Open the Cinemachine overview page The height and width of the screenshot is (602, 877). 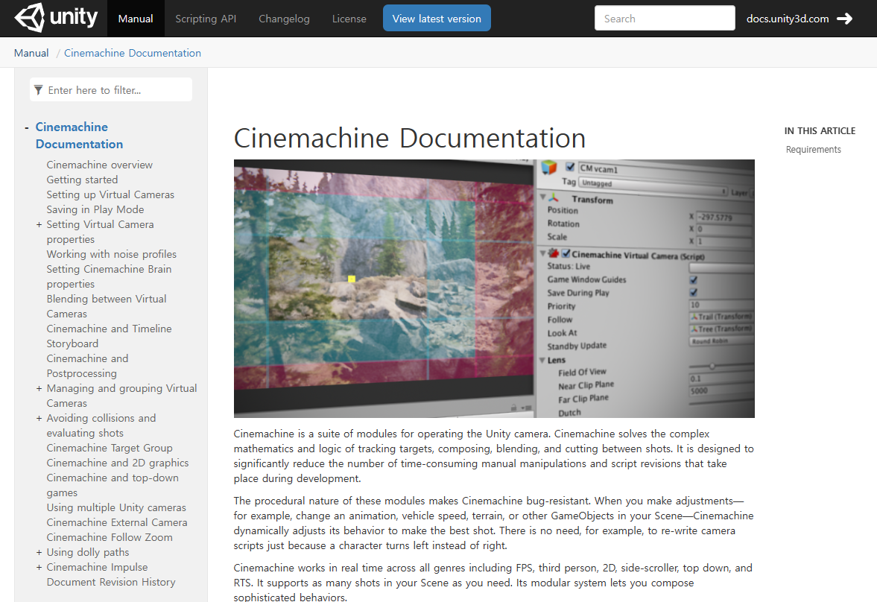click(100, 165)
